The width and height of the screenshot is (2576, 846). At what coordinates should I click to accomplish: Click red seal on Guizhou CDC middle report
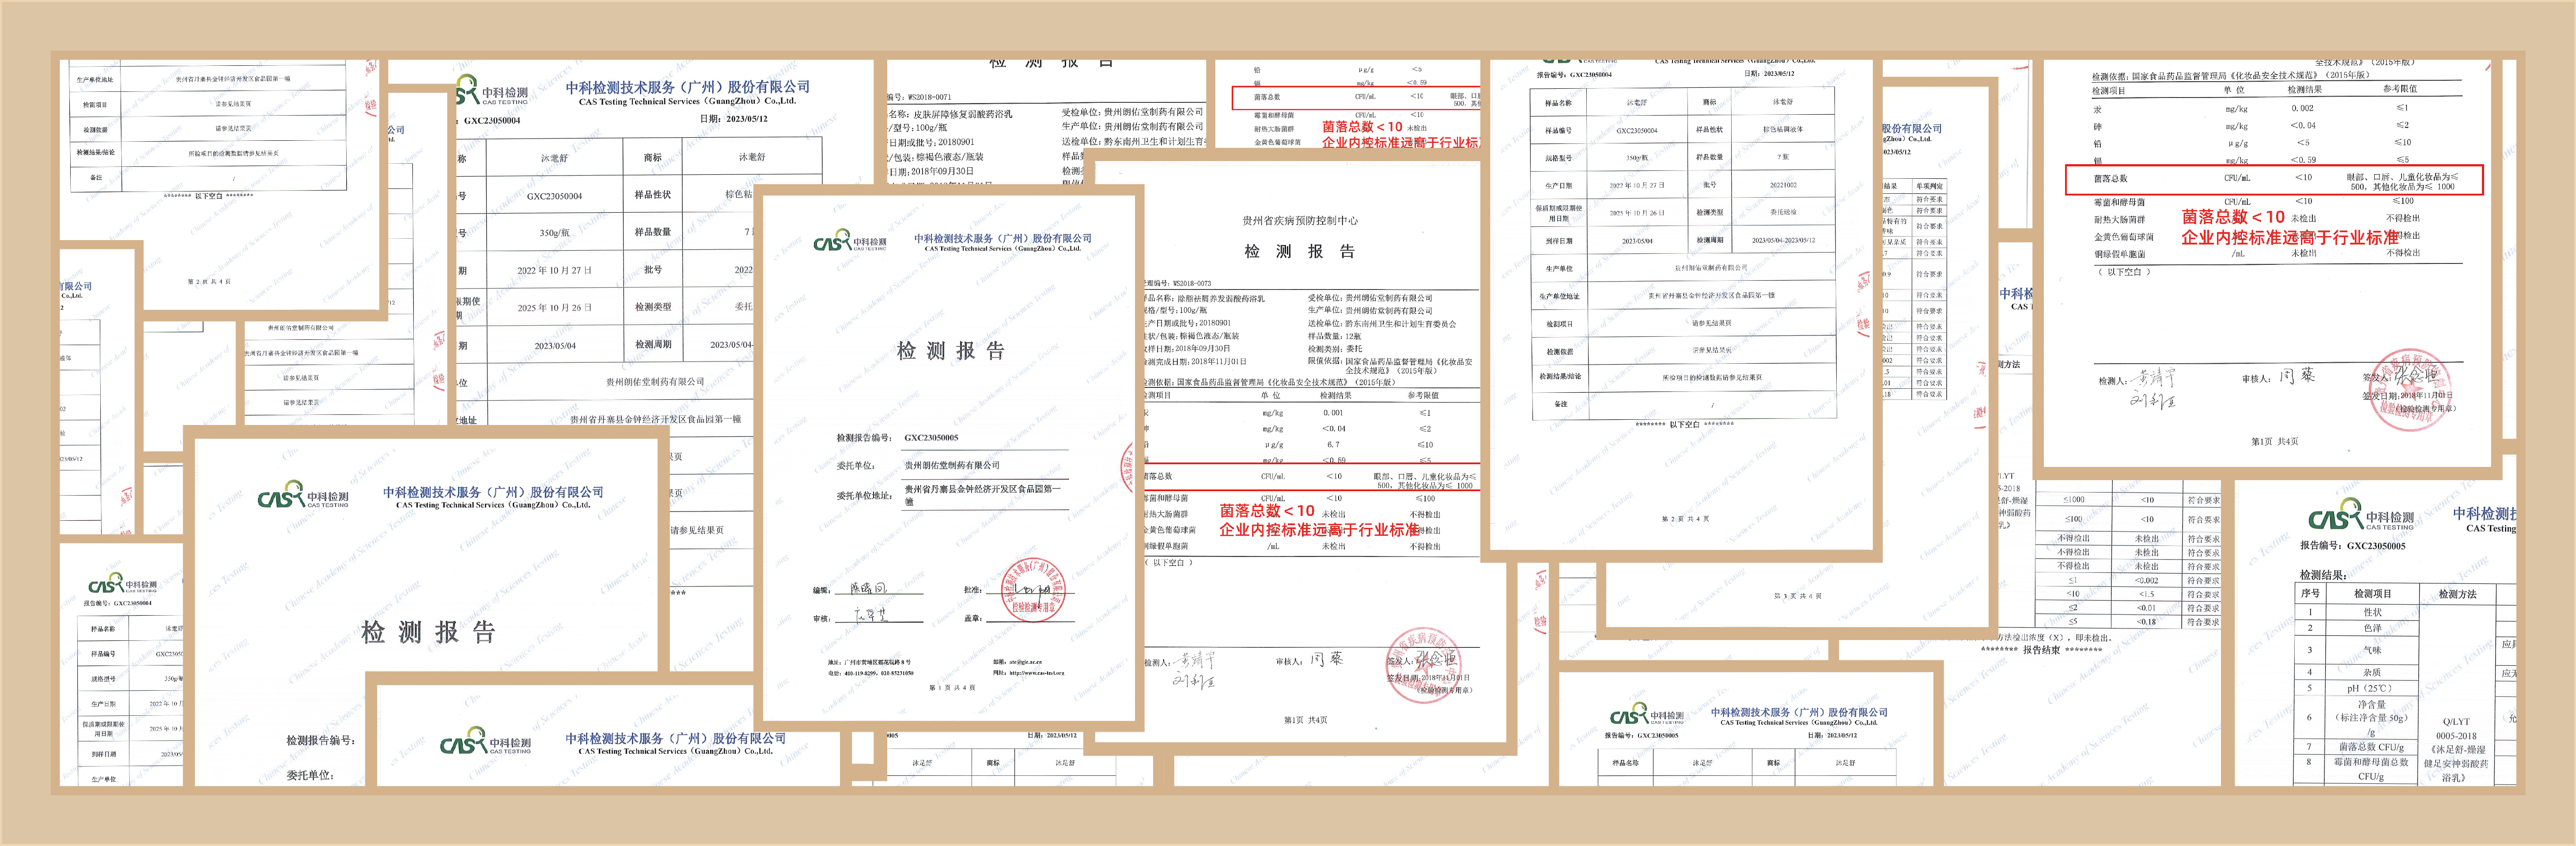click(x=1423, y=666)
